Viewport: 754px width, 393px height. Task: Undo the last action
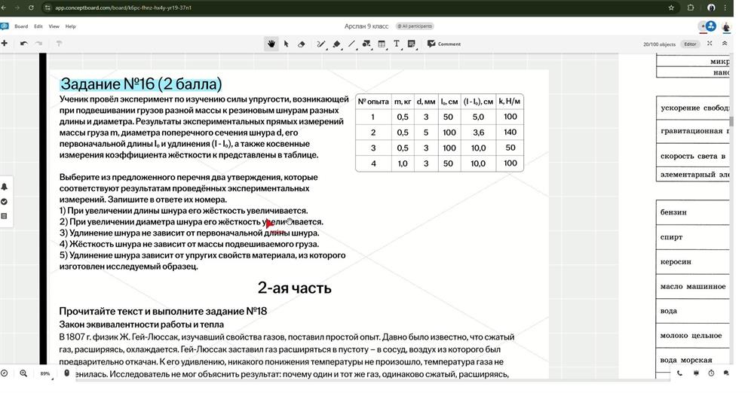[23, 43]
